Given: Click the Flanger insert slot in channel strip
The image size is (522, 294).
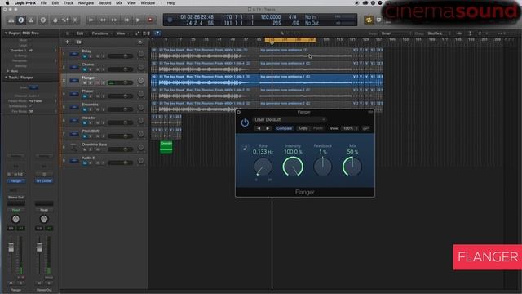Looking at the screenshot, I should point(15,181).
